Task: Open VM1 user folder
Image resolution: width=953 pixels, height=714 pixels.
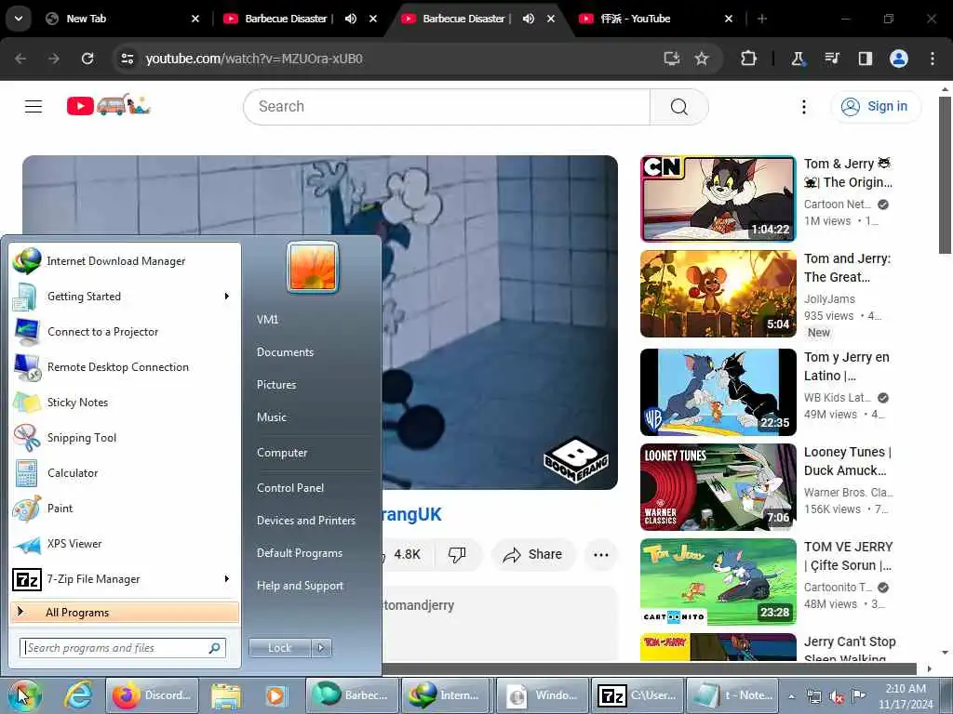Action: [267, 320]
